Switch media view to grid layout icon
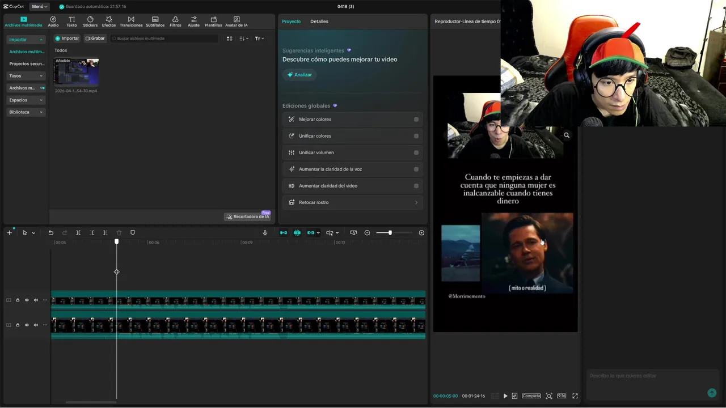The height and width of the screenshot is (408, 726). pos(230,39)
